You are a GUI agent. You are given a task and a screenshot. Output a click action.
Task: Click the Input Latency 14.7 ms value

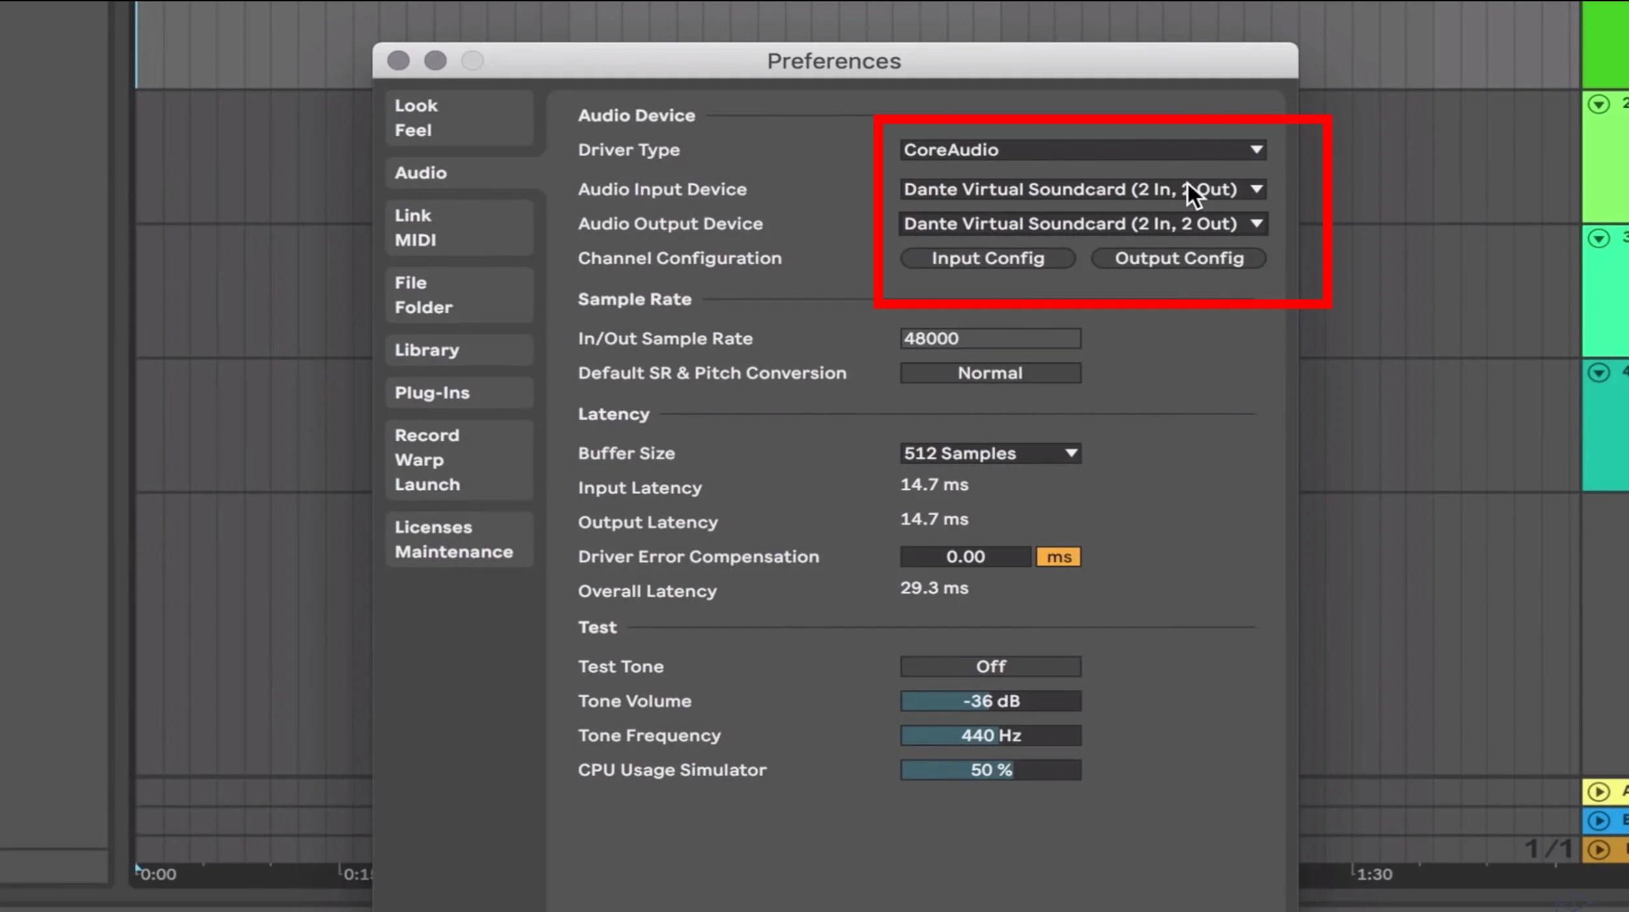click(x=934, y=485)
